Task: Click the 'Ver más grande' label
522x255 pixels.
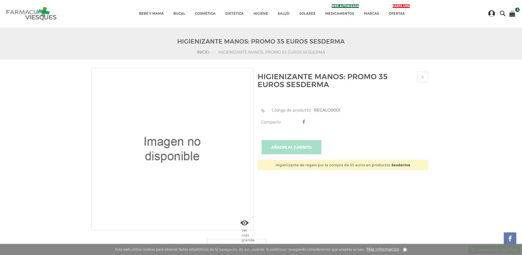Action: tap(248, 235)
